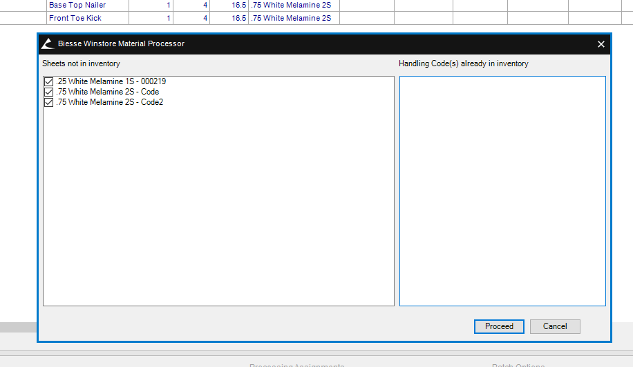Close the Biesse Winstore Material Processor dialog
This screenshot has width=633, height=367.
click(601, 44)
